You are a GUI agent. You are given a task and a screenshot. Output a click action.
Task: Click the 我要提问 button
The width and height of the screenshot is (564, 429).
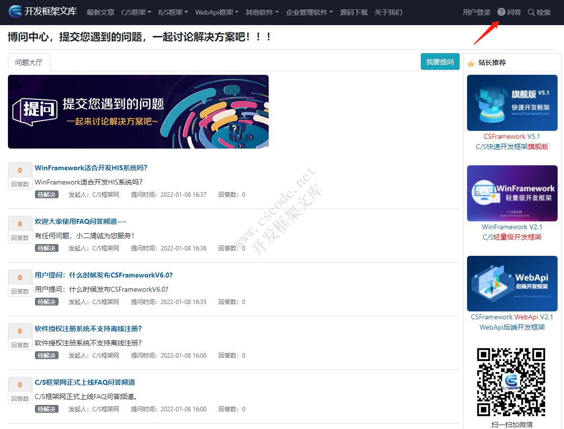click(439, 61)
